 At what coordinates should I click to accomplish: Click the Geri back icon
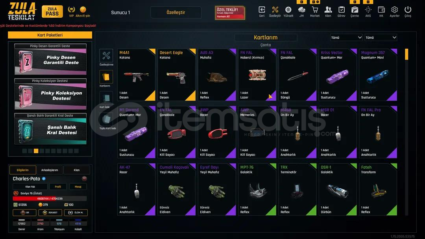click(262, 10)
